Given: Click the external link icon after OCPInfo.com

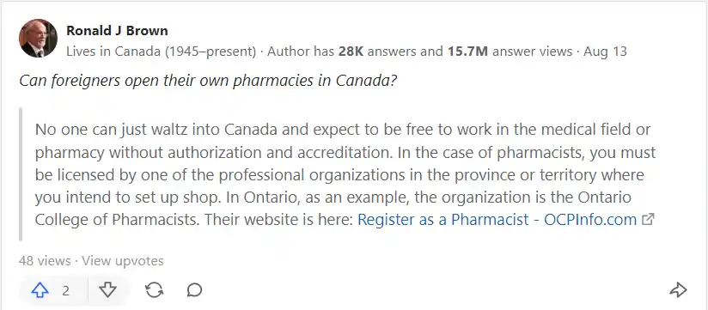Looking at the screenshot, I should [648, 220].
